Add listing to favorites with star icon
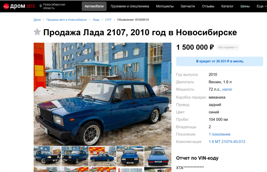Image resolution: width=267 pixels, height=172 pixels. point(37,32)
